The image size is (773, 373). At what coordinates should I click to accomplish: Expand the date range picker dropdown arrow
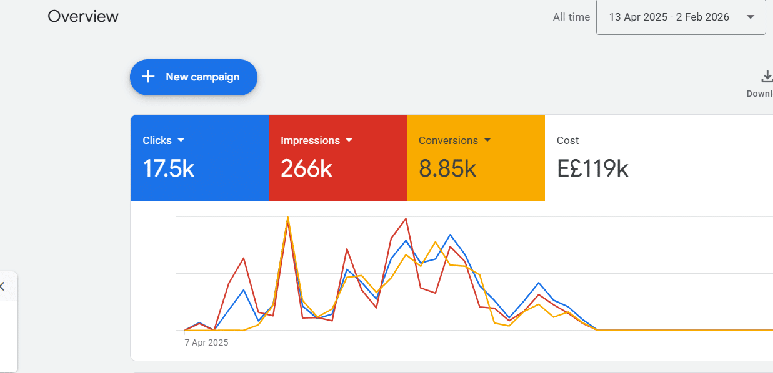pos(749,17)
